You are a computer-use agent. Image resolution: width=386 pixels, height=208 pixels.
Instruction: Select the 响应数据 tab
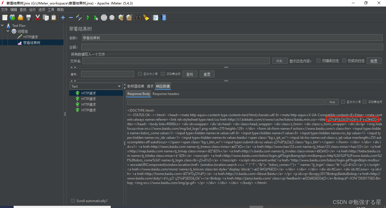coord(163,86)
